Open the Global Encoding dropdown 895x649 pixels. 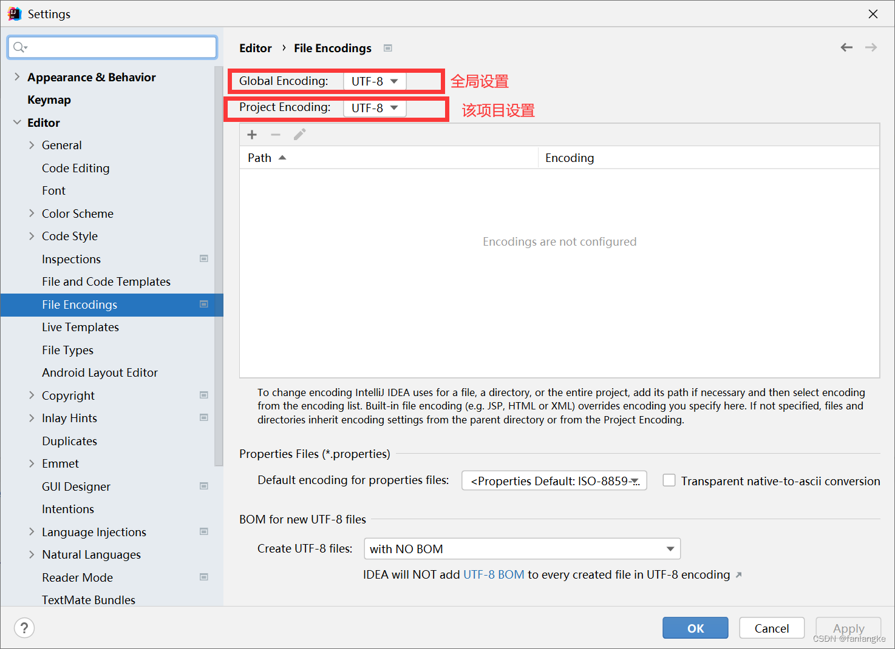click(x=375, y=81)
